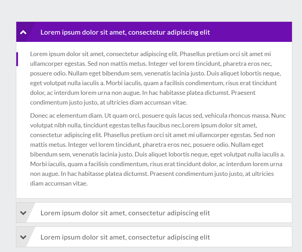The width and height of the screenshot is (302, 252).
Task: Click the dark chevron arrow on third row
Action: click(23, 237)
